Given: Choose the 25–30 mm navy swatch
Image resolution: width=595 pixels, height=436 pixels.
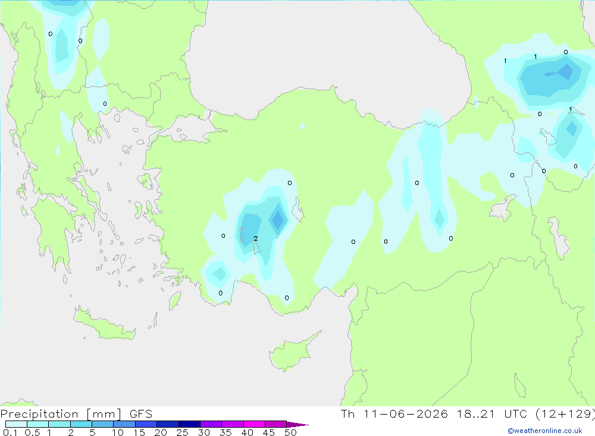Looking at the screenshot, I should coord(189,424).
